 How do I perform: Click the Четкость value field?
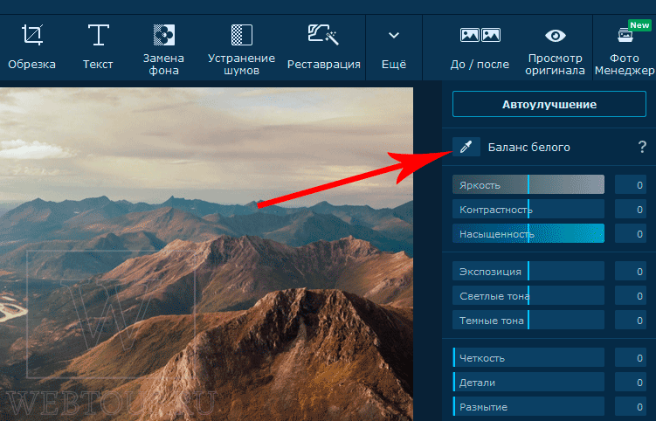[631, 358]
